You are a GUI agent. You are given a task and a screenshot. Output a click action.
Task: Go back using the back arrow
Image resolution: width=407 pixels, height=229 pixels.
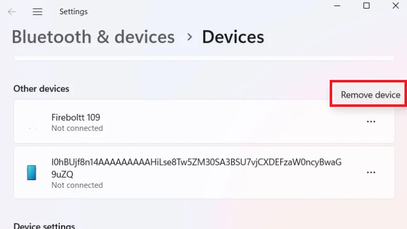click(12, 11)
